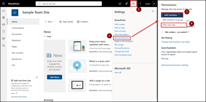Image resolution: width=206 pixels, height=102 pixels.
Task: Expand the Add dropdown under News
Action: [x=48, y=36]
